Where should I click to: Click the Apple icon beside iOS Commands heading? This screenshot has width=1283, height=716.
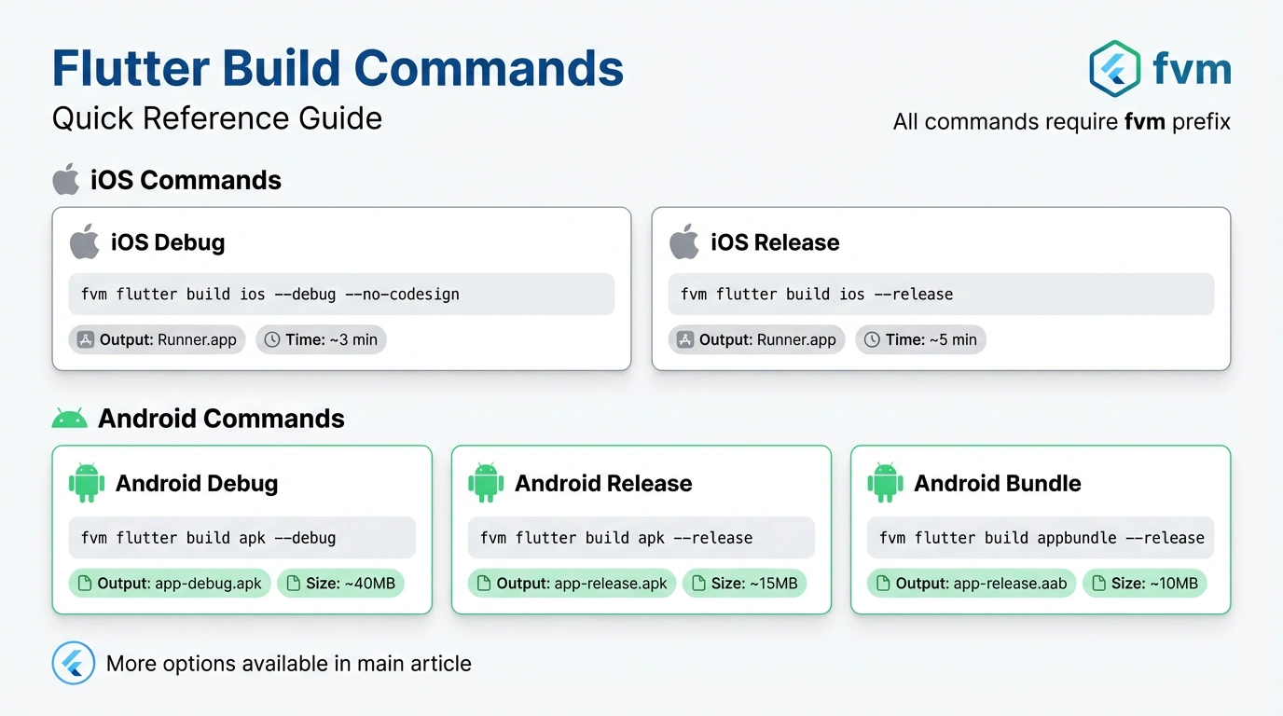pyautogui.click(x=65, y=179)
